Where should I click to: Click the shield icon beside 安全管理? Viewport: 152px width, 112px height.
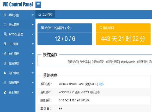pyautogui.click(x=5, y=92)
